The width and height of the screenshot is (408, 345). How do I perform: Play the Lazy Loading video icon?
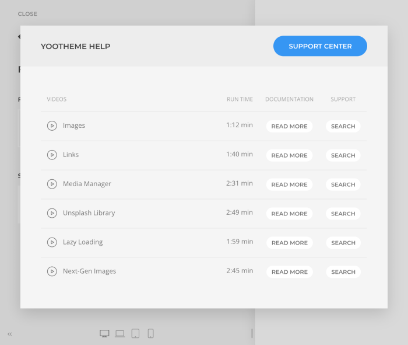(52, 242)
